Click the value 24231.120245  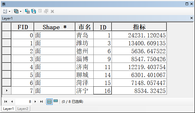pos(147,35)
